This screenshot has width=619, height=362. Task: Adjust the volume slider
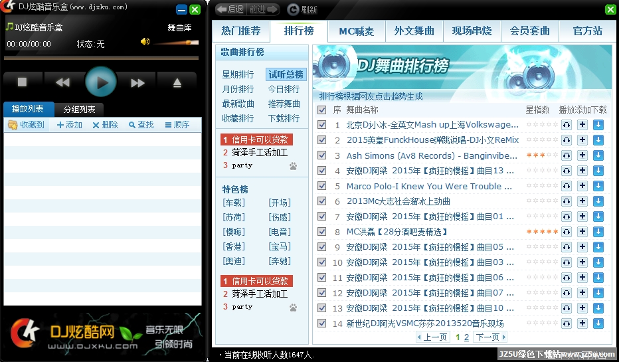tap(176, 43)
